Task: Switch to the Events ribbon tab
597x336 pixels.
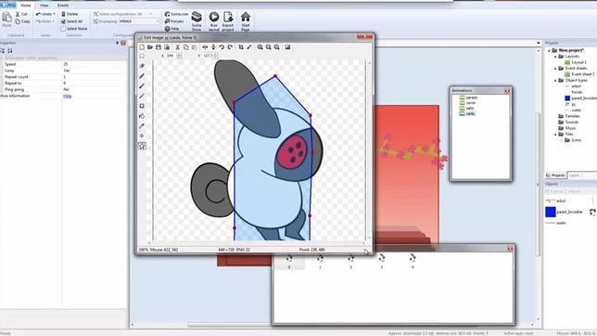Action: [63, 6]
